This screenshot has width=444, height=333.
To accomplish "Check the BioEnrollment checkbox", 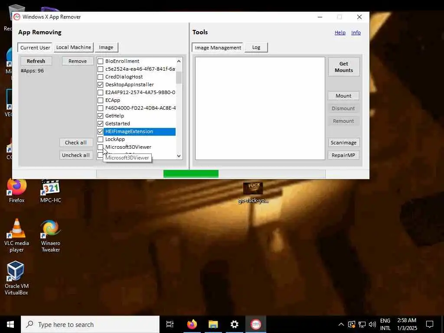I will pyautogui.click(x=100, y=61).
